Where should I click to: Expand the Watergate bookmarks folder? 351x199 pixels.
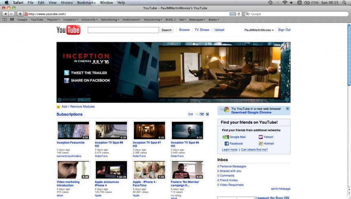coord(197,20)
